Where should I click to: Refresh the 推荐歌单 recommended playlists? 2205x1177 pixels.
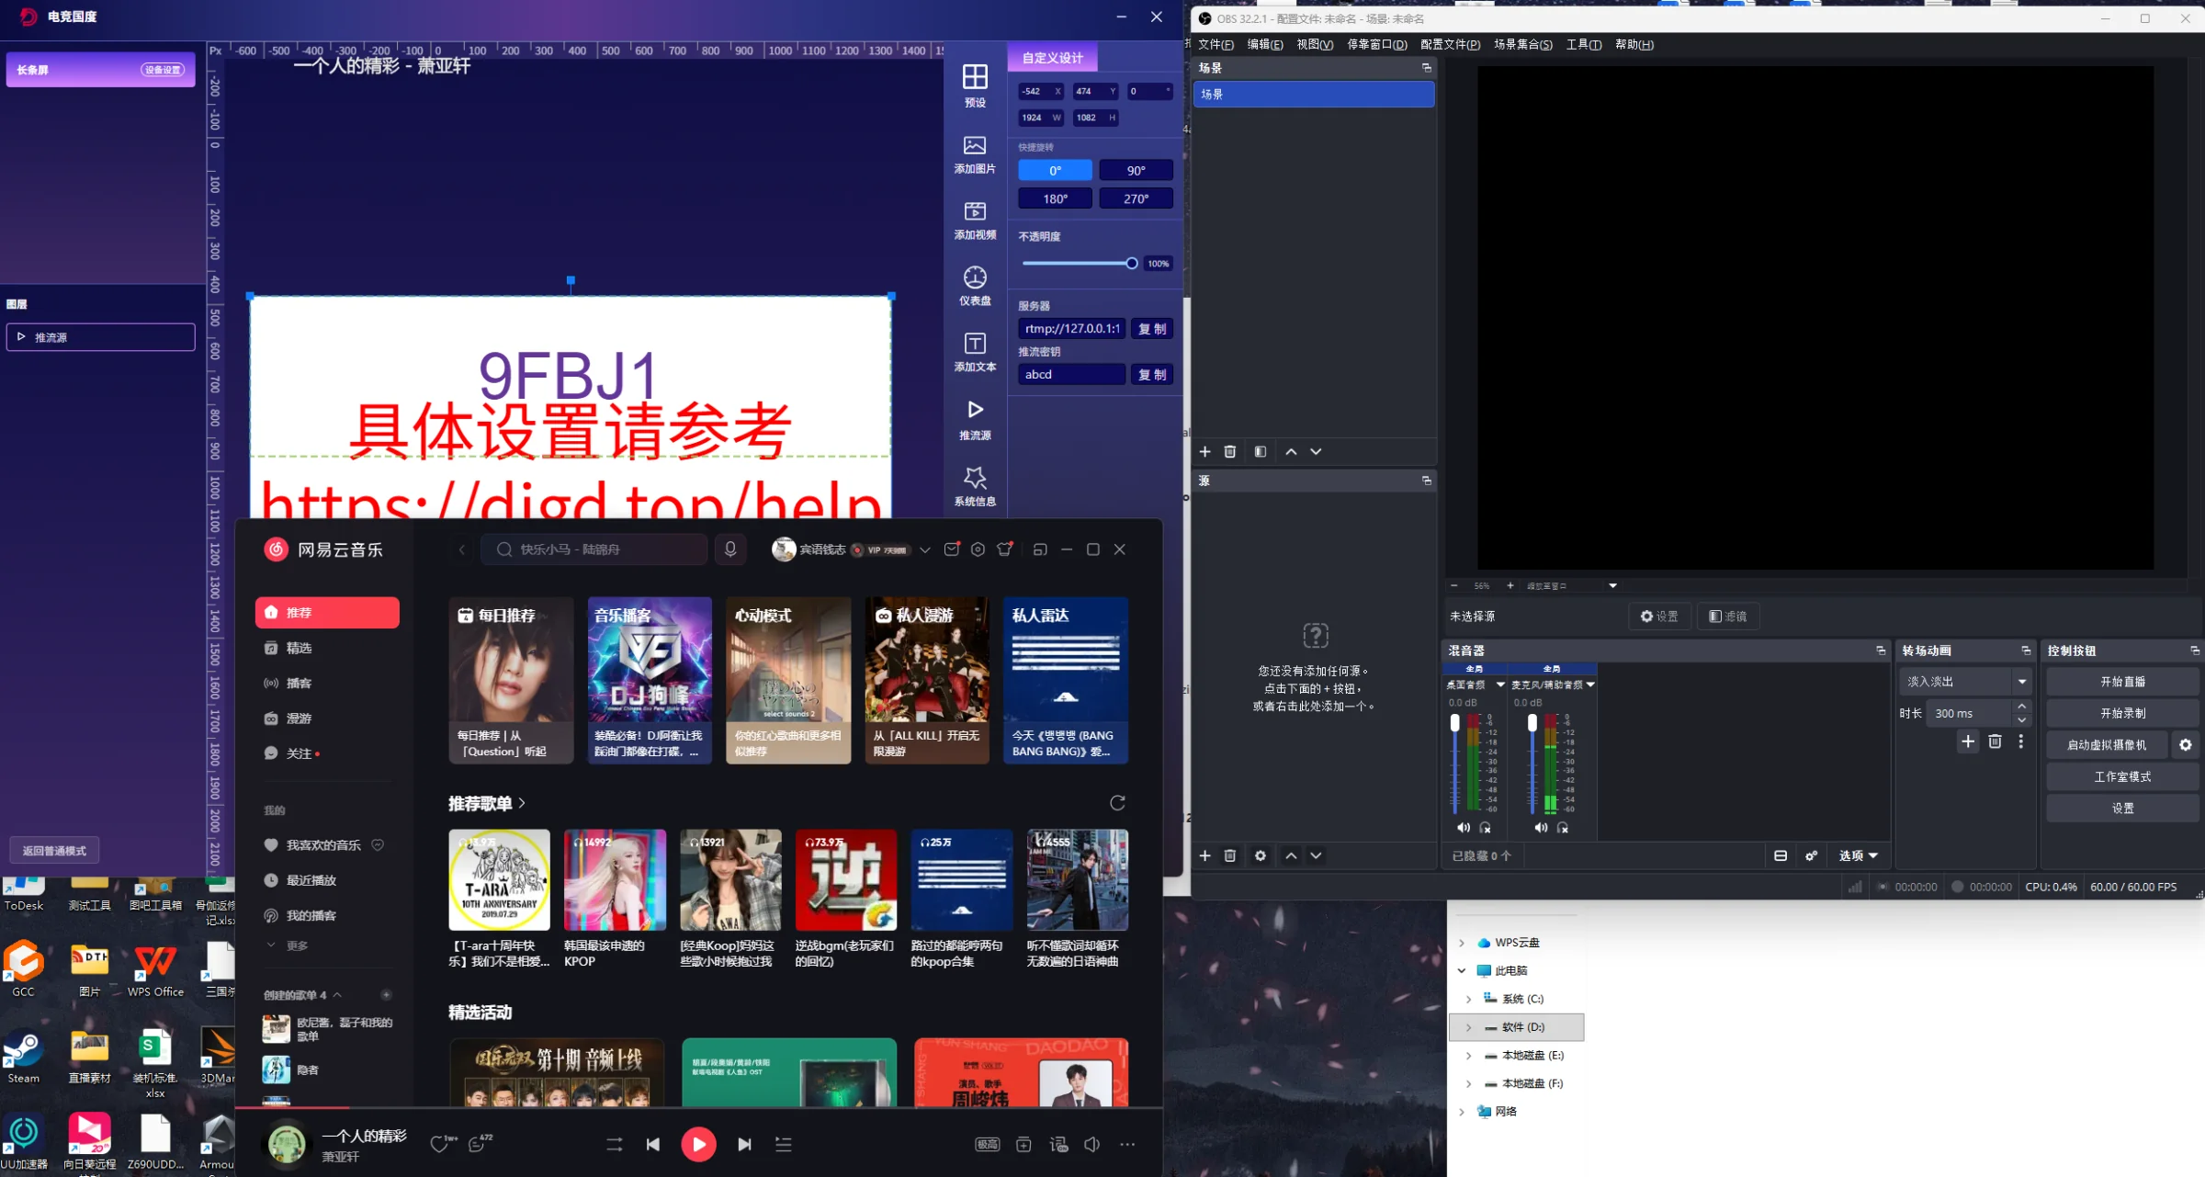[1117, 803]
